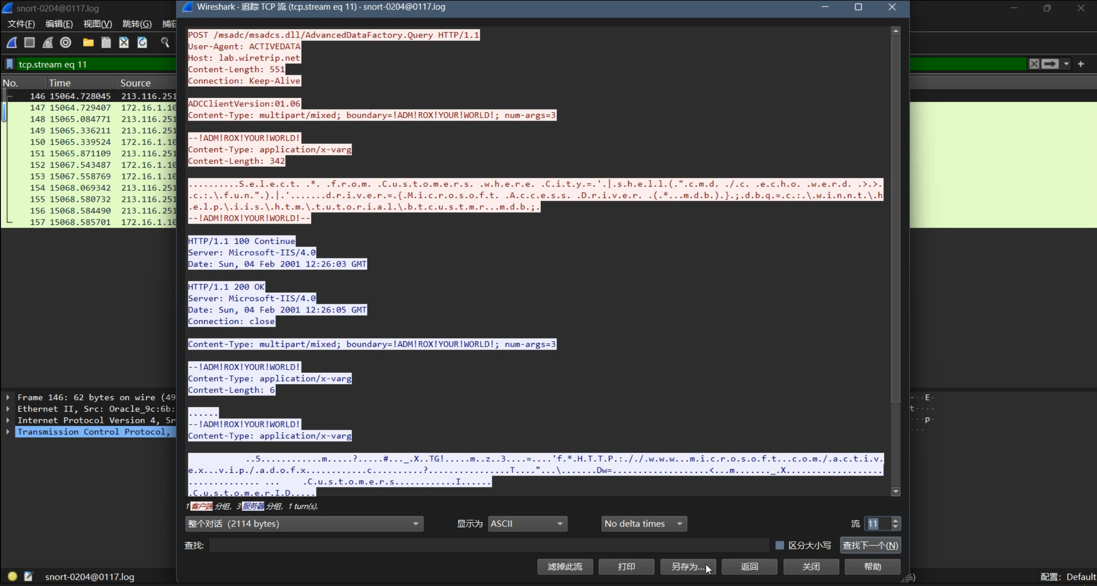Click the display filter bookmark icon
Viewport: 1097px width, 586px height.
point(9,64)
